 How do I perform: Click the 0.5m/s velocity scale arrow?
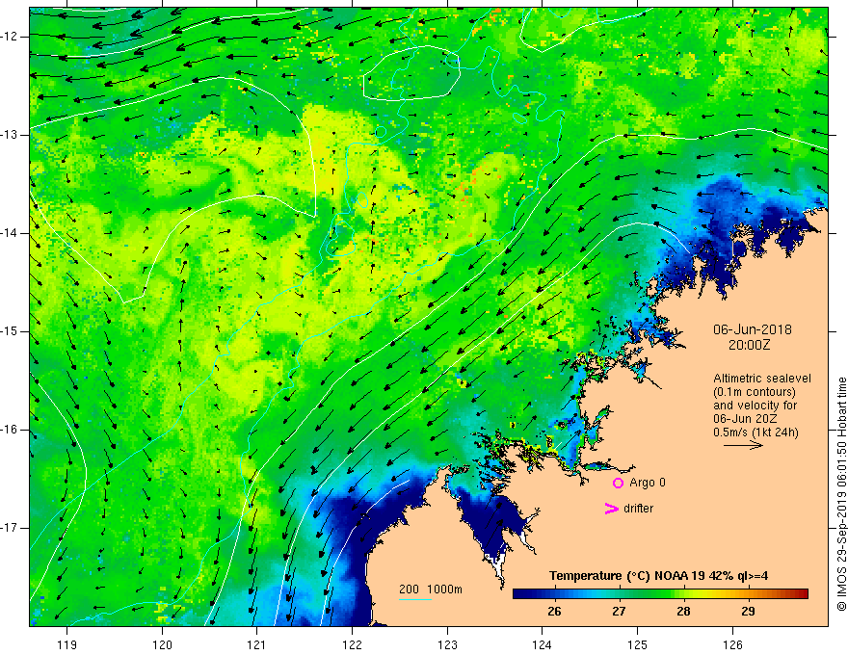tap(743, 445)
